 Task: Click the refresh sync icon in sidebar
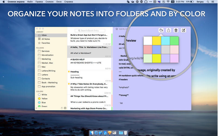click(62, 108)
